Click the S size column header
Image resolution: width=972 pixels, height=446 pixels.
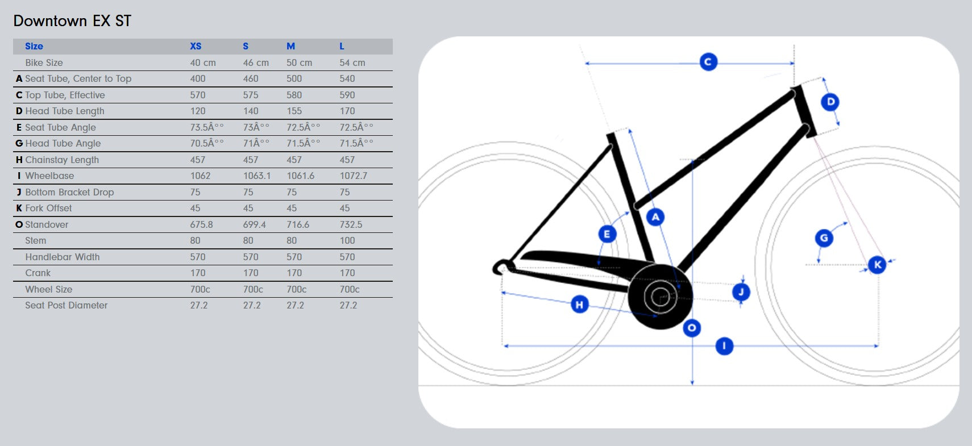point(246,47)
